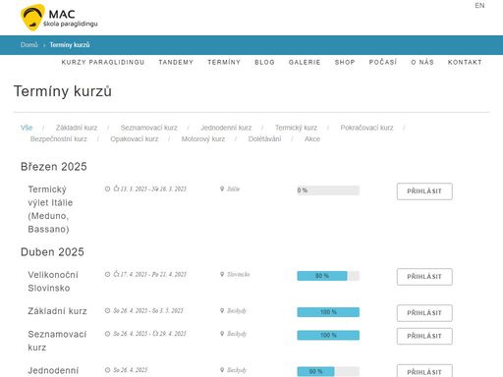Open the Jednodenní course row title
Screen dimensions: 503x377
(53, 370)
